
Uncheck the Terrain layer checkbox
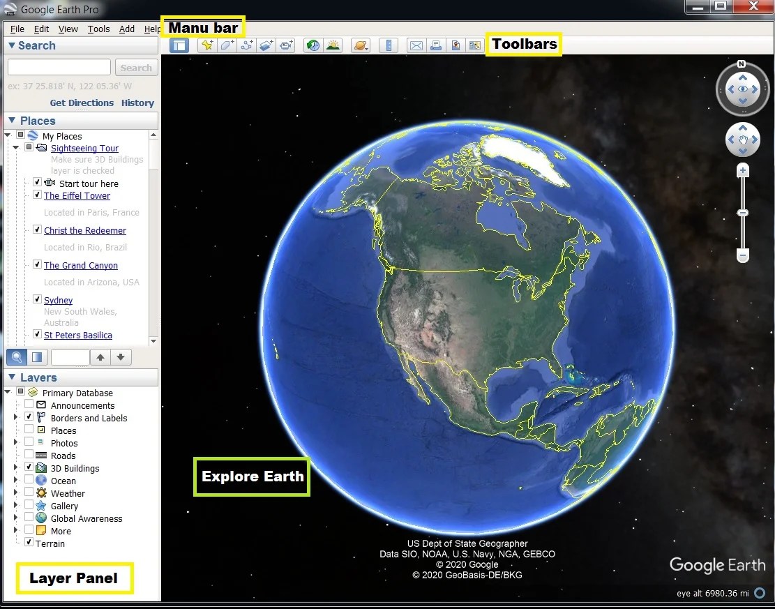click(x=29, y=542)
